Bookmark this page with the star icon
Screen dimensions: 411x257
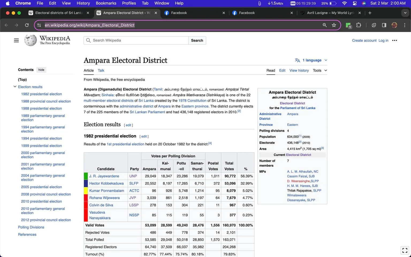(334, 25)
